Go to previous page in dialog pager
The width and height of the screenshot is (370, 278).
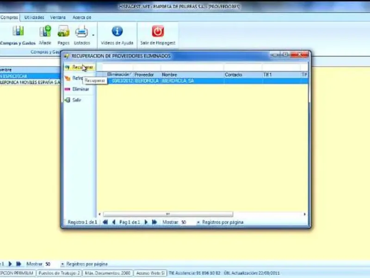coord(114,222)
